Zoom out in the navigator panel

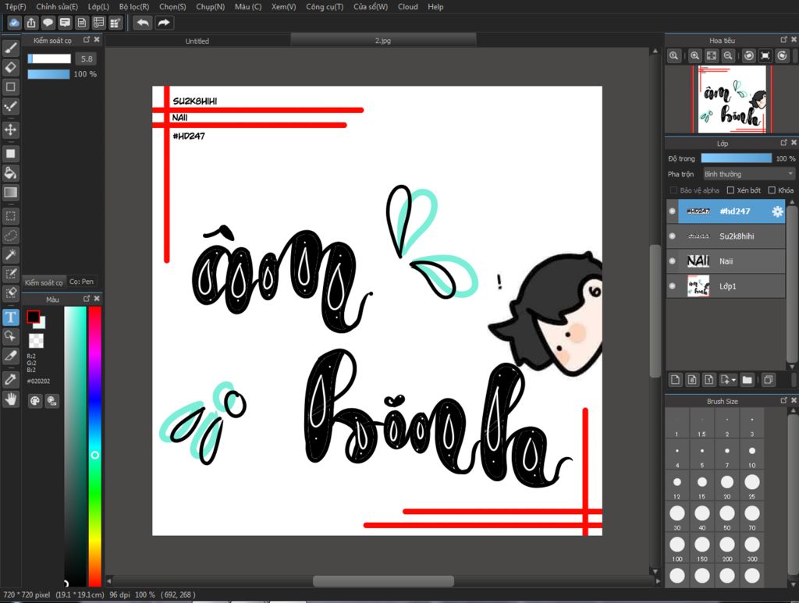point(728,56)
